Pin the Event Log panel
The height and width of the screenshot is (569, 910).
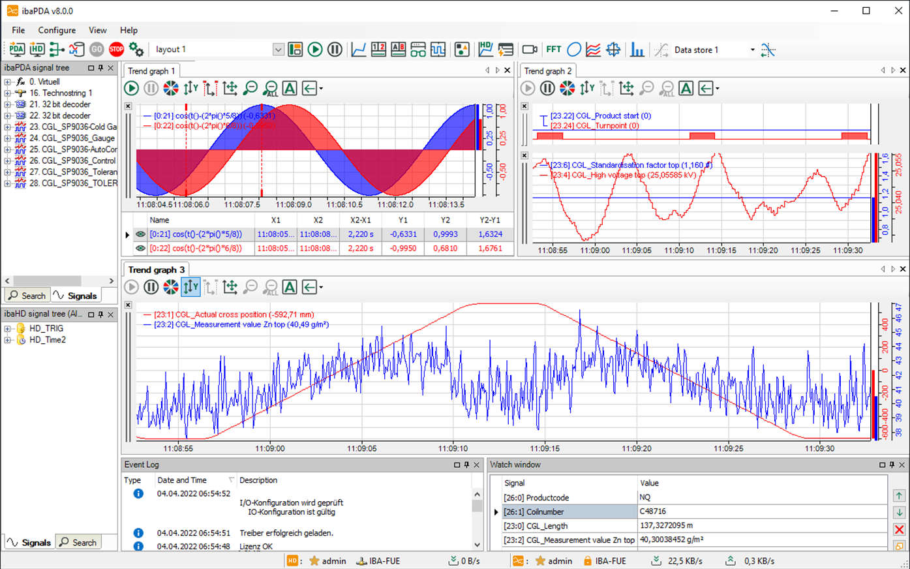pos(466,465)
